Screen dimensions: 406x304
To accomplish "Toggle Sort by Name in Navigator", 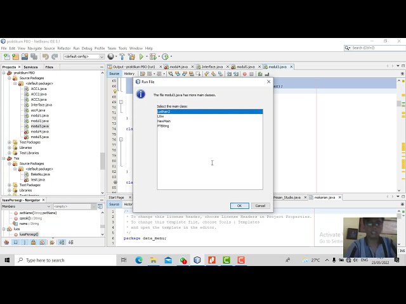I will (62, 242).
